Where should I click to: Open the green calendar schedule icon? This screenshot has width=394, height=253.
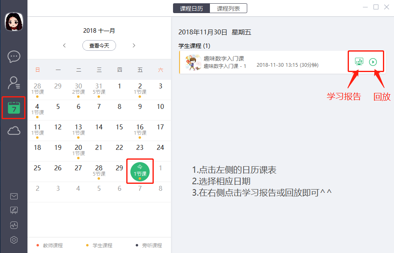pyautogui.click(x=14, y=108)
